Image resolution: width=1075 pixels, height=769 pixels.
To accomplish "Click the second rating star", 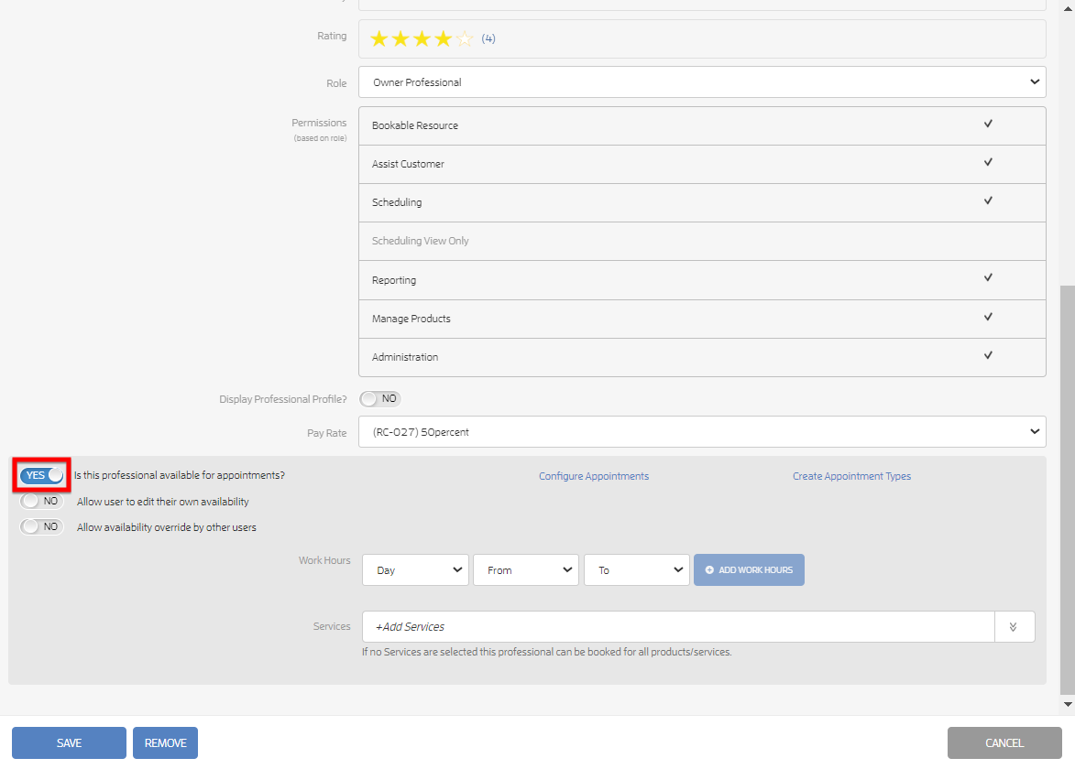I will (400, 38).
